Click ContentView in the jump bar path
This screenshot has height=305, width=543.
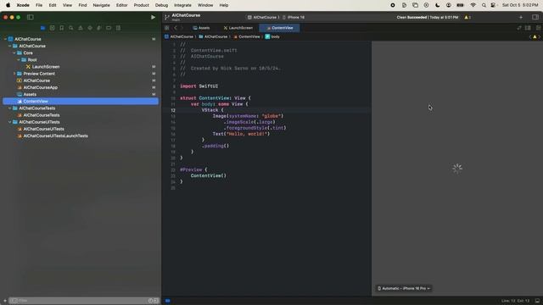point(247,36)
